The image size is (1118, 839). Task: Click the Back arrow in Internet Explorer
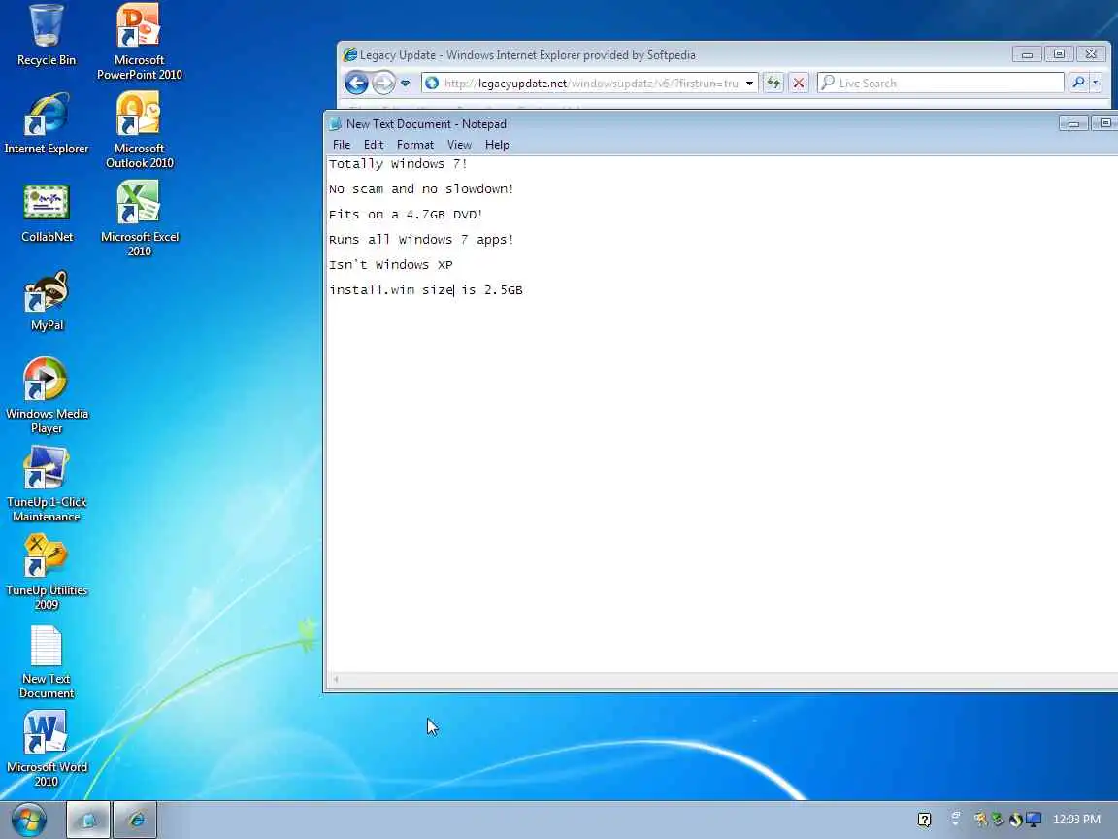356,83
